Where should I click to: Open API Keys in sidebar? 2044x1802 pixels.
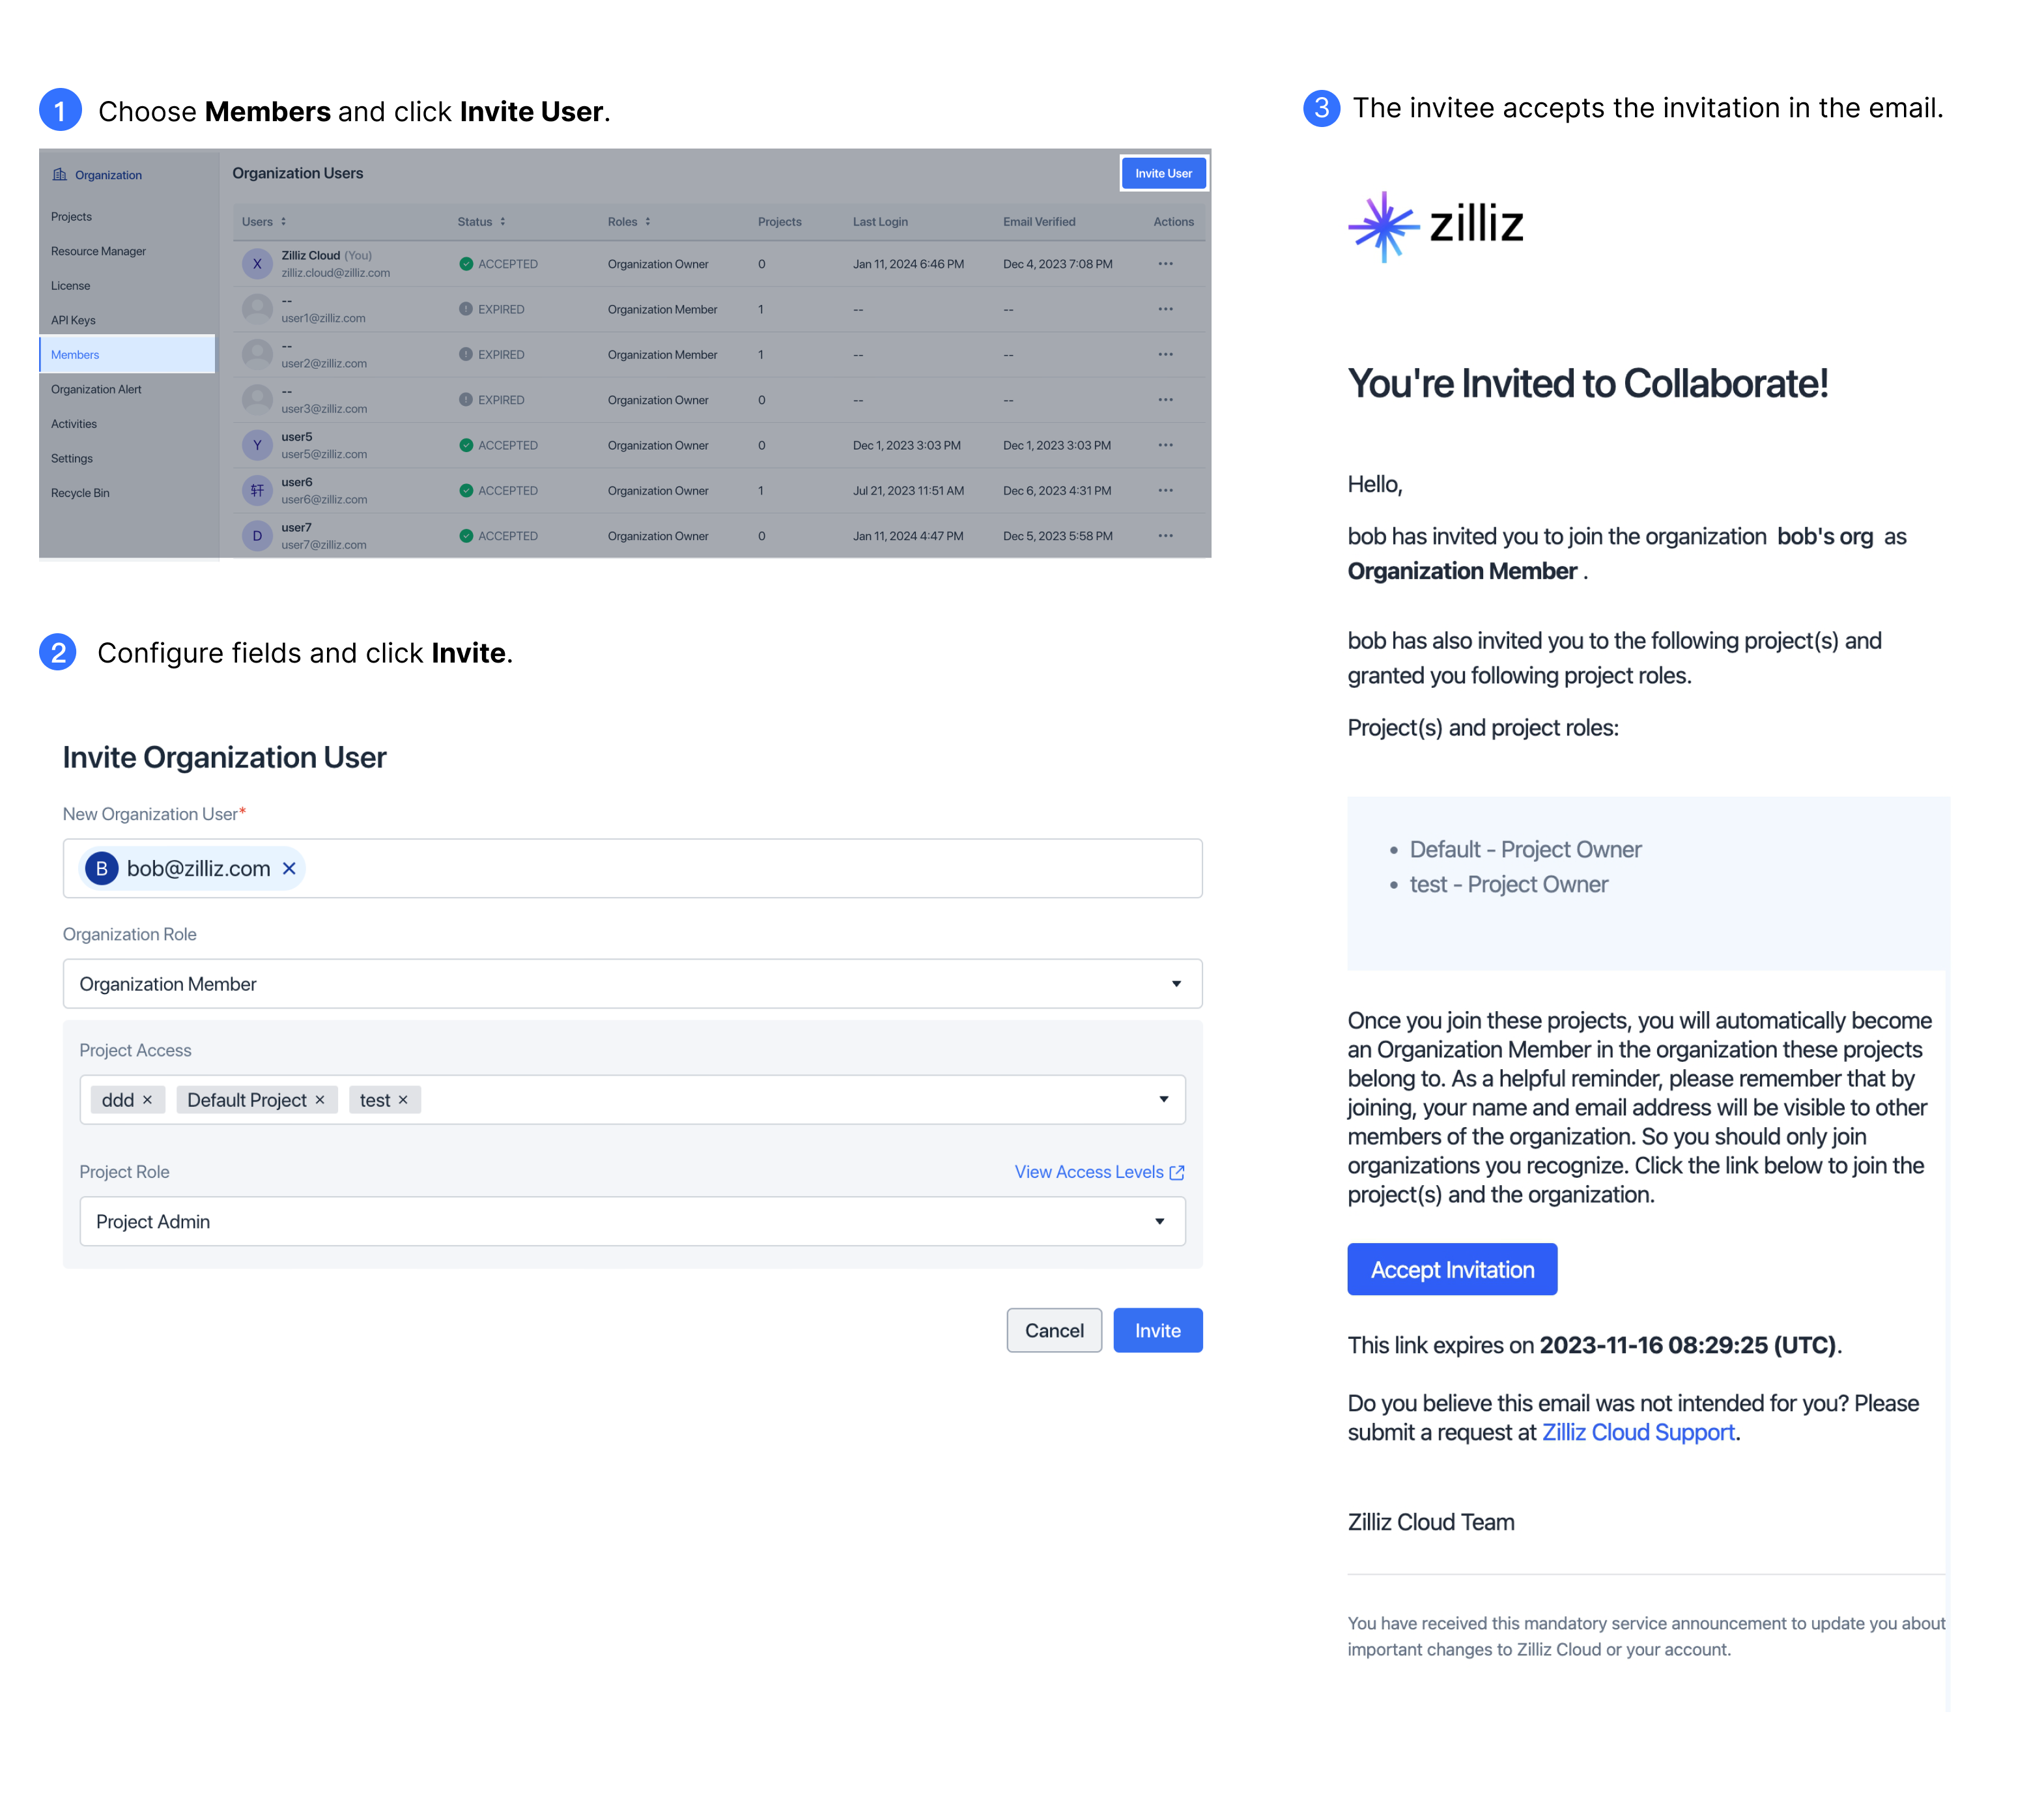(73, 320)
